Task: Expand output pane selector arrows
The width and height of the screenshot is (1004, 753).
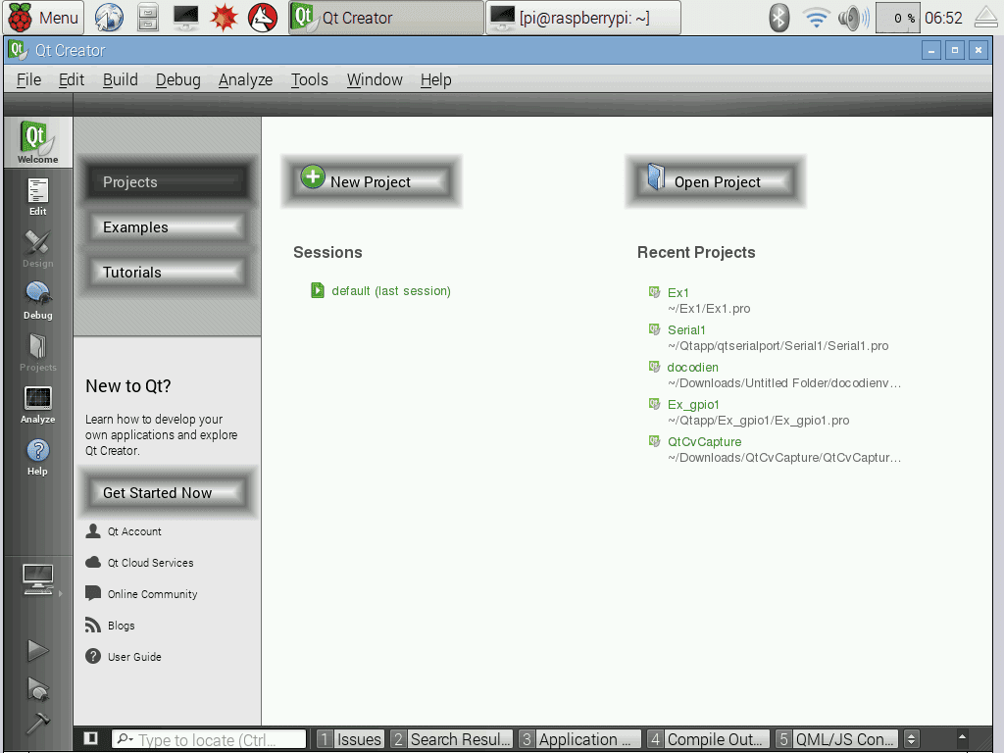Action: [911, 739]
